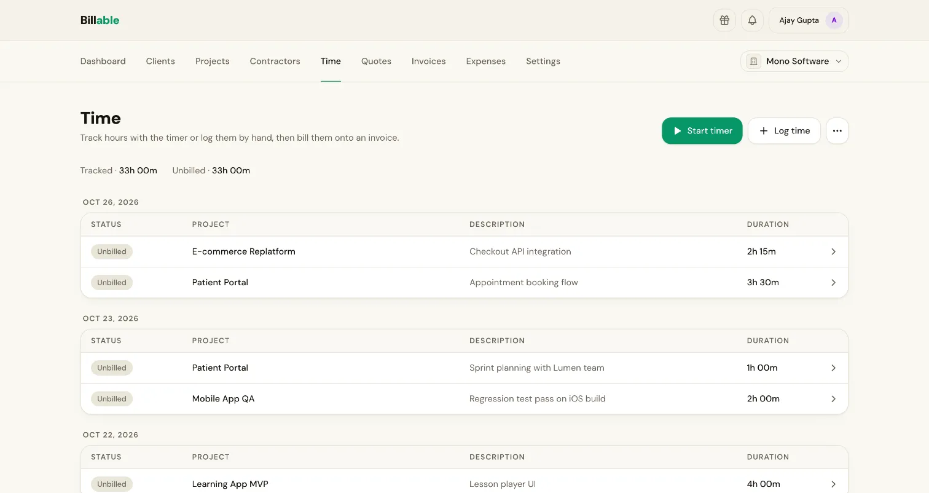Open the three-dot more options menu

click(x=837, y=131)
